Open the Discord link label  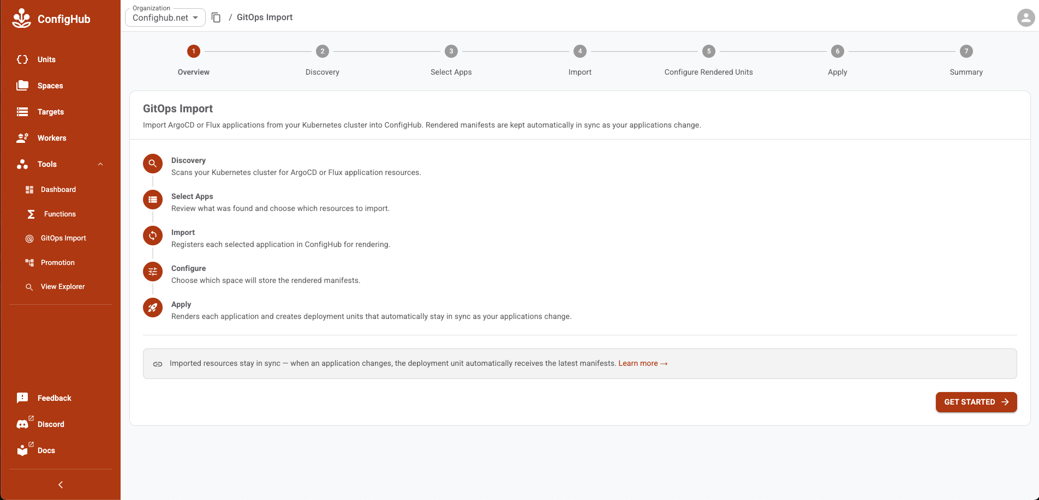point(51,424)
